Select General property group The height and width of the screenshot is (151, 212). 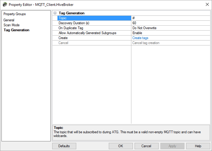tap(9, 20)
